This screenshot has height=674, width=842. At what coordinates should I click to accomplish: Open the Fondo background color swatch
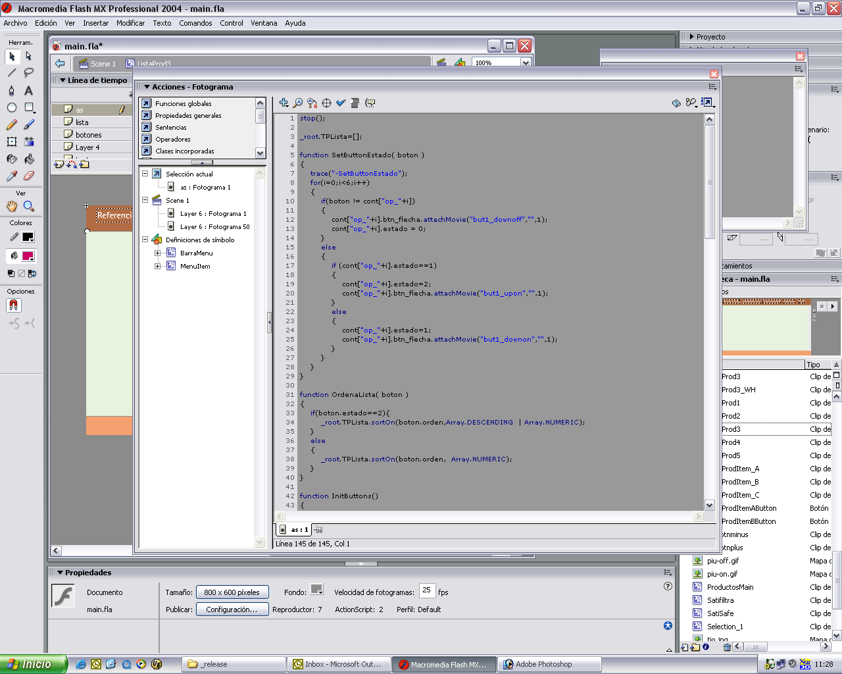coord(316,590)
